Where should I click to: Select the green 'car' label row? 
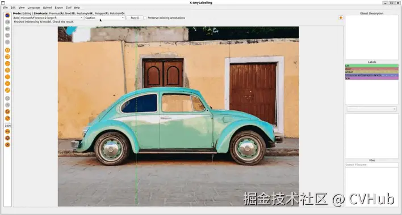372,66
